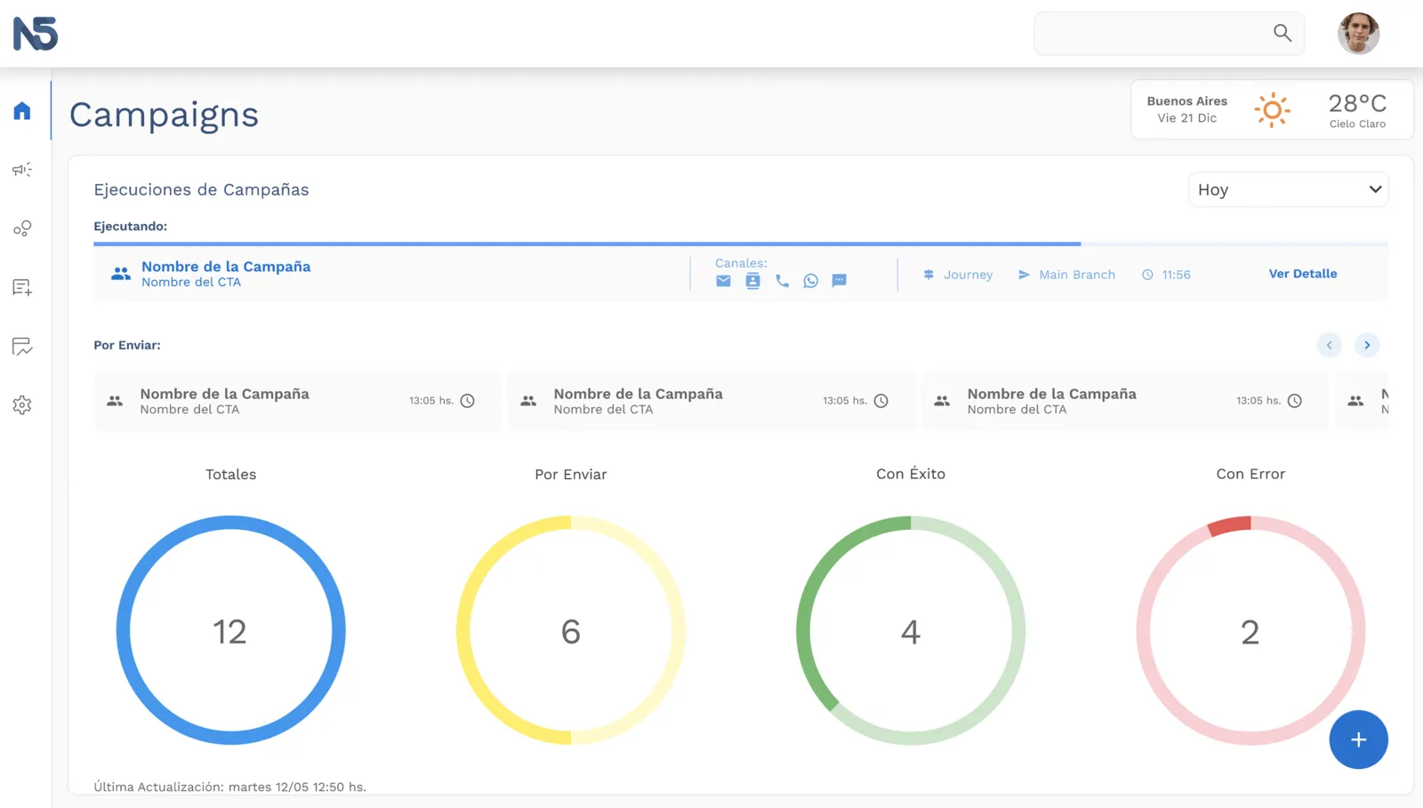Image resolution: width=1423 pixels, height=808 pixels.
Task: Click the sun weather icon
Action: pos(1272,110)
